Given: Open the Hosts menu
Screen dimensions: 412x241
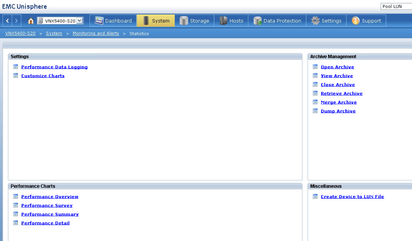Looking at the screenshot, I should pos(231,21).
